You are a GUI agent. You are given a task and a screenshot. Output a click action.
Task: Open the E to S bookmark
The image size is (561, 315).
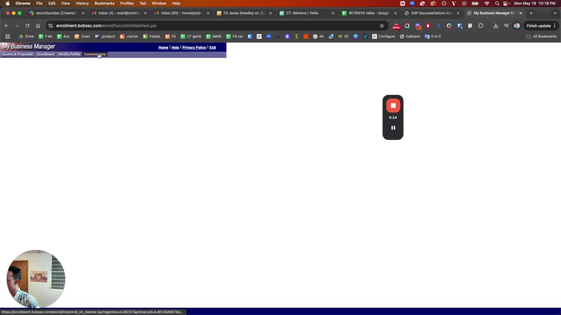pos(433,36)
